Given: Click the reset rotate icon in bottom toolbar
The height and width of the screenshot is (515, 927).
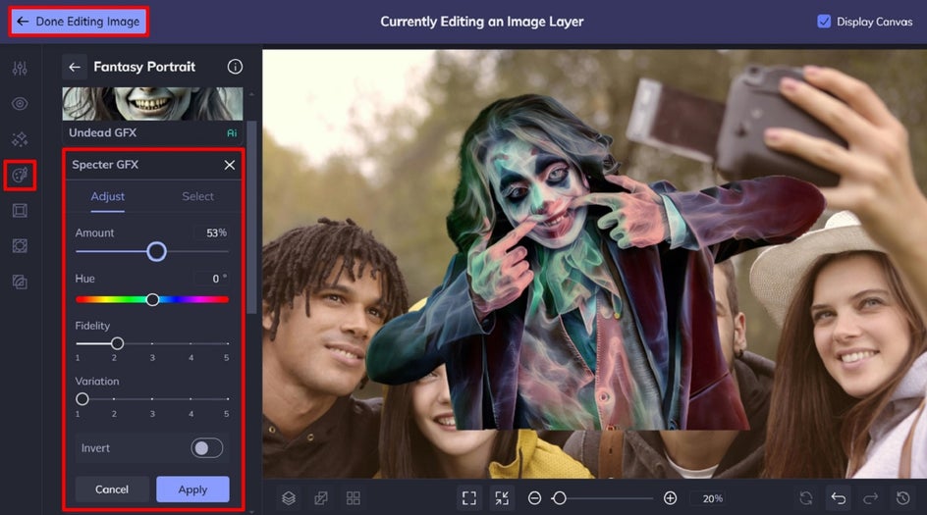Looking at the screenshot, I should click(x=806, y=498).
